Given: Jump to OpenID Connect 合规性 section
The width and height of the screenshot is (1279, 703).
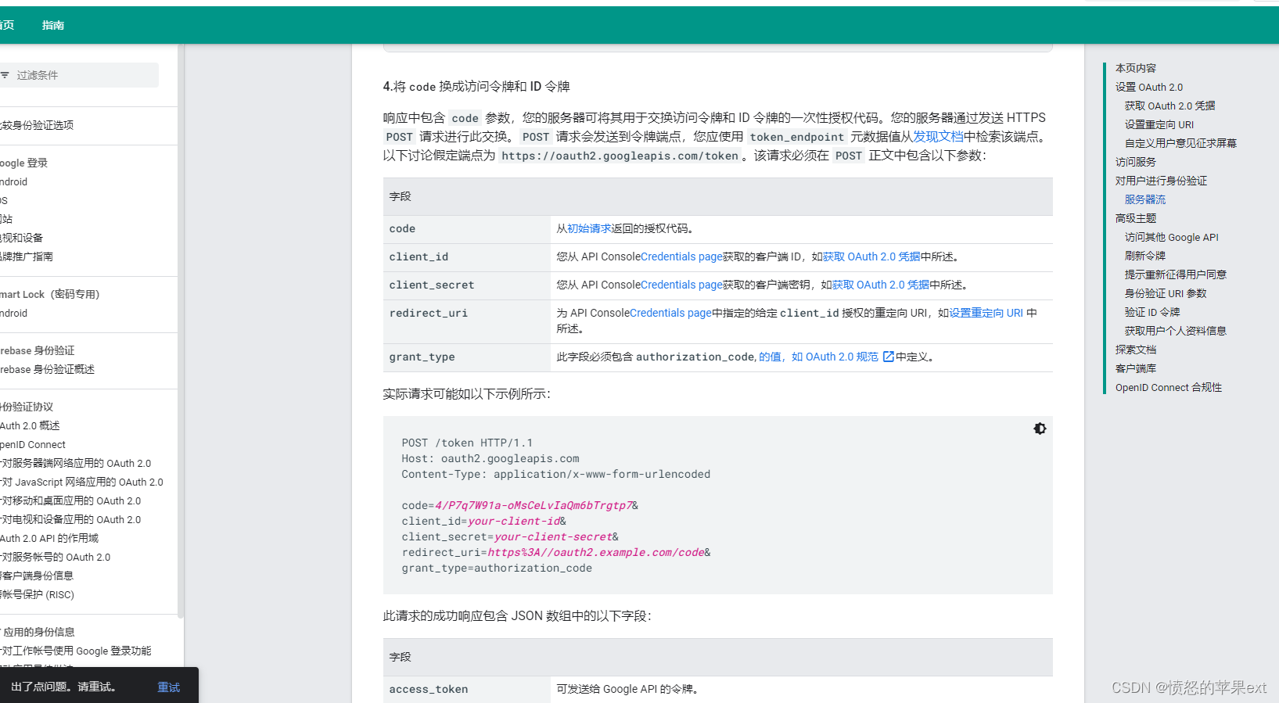Looking at the screenshot, I should pos(1169,387).
